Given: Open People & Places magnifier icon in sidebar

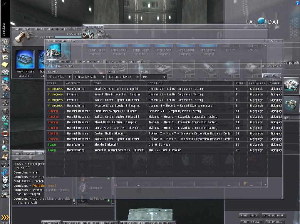Looking at the screenshot, I should tap(5, 50).
